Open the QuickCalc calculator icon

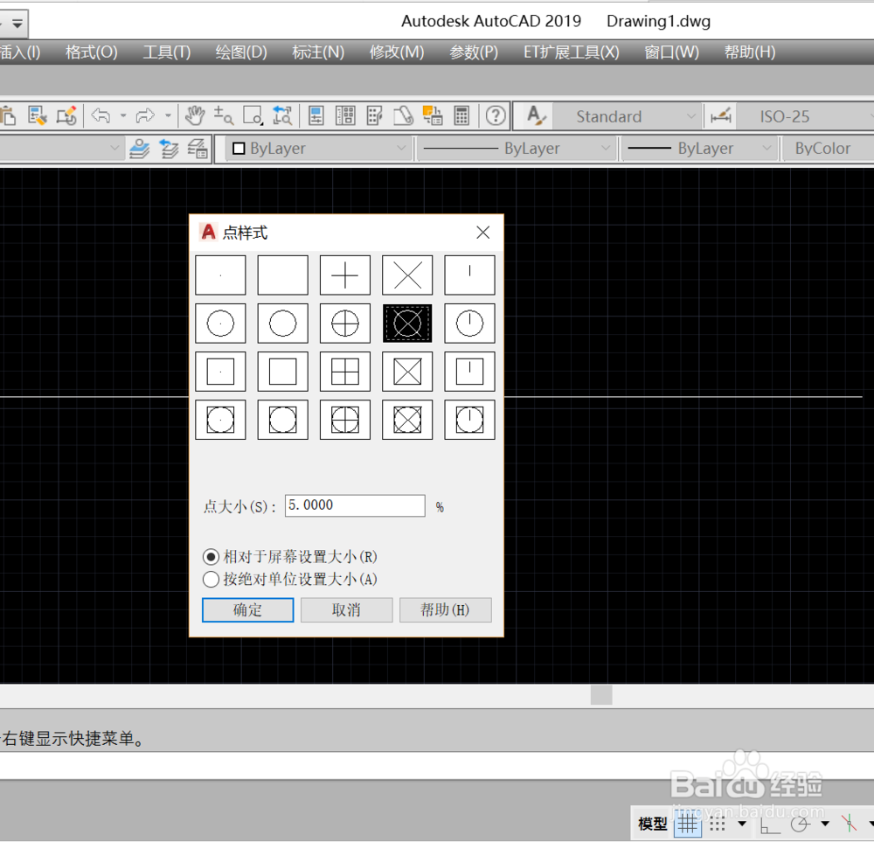(x=461, y=116)
